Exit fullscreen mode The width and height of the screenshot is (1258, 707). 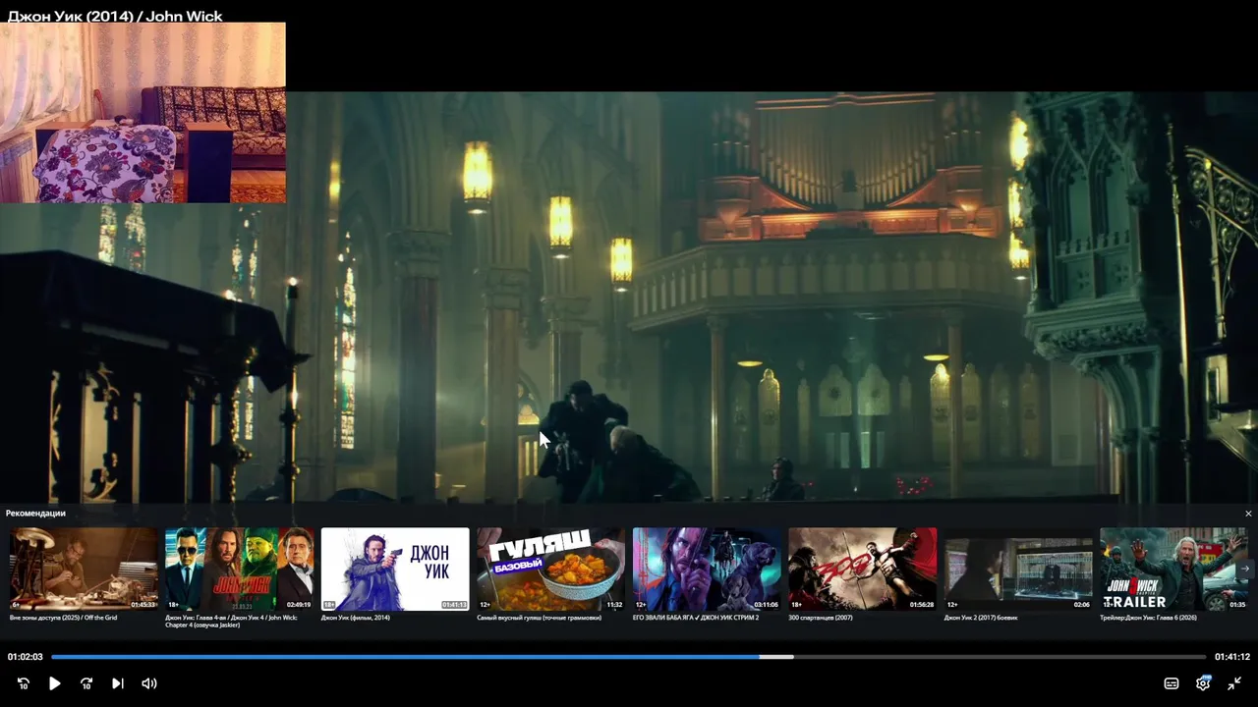(1234, 683)
